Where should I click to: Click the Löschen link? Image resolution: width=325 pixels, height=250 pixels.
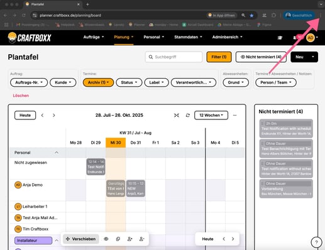click(21, 95)
